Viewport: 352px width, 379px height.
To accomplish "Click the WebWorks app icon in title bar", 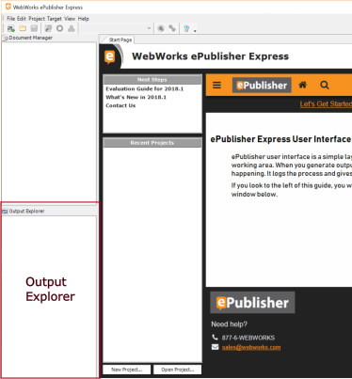I will point(8,7).
